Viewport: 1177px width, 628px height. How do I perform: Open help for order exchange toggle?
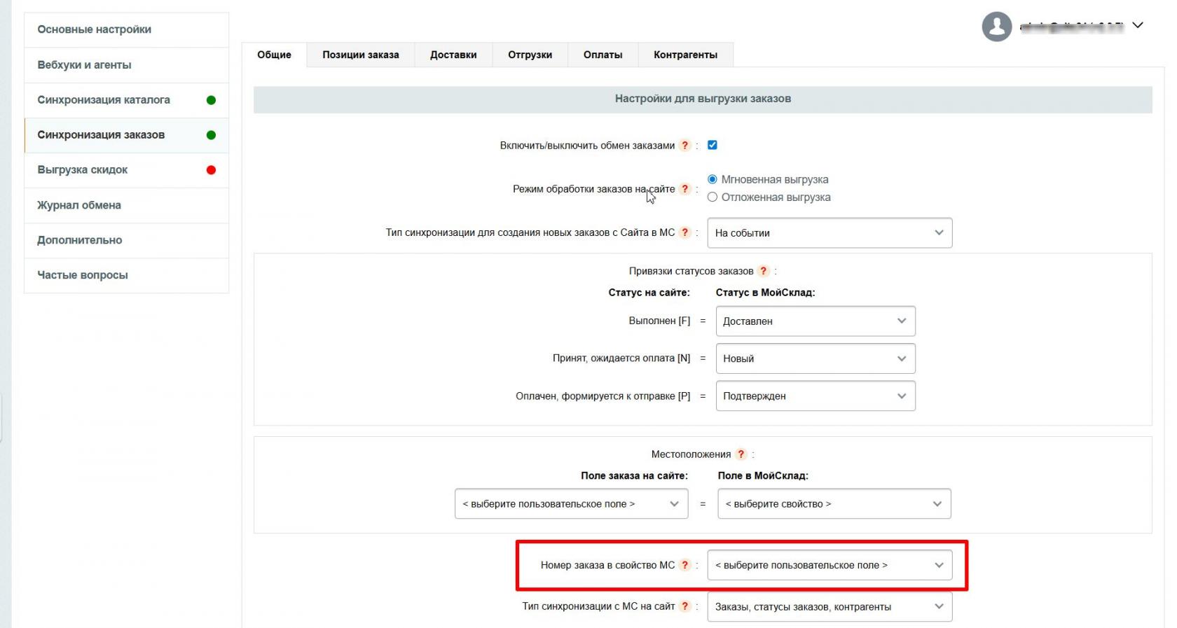[x=685, y=146]
